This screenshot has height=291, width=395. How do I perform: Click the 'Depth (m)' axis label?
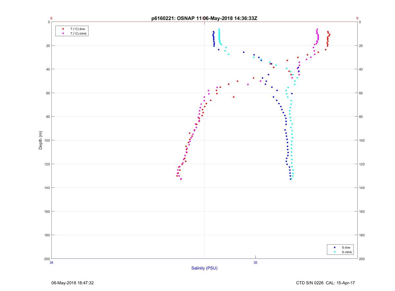(40, 140)
